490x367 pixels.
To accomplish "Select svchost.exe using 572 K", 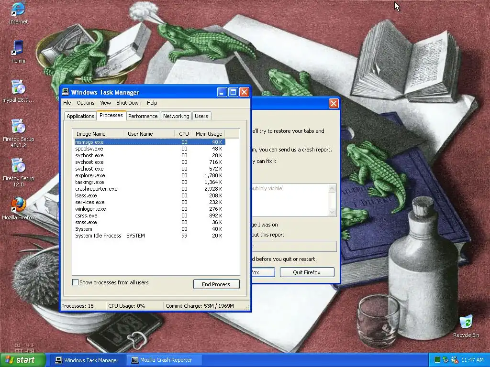I will pos(149,169).
